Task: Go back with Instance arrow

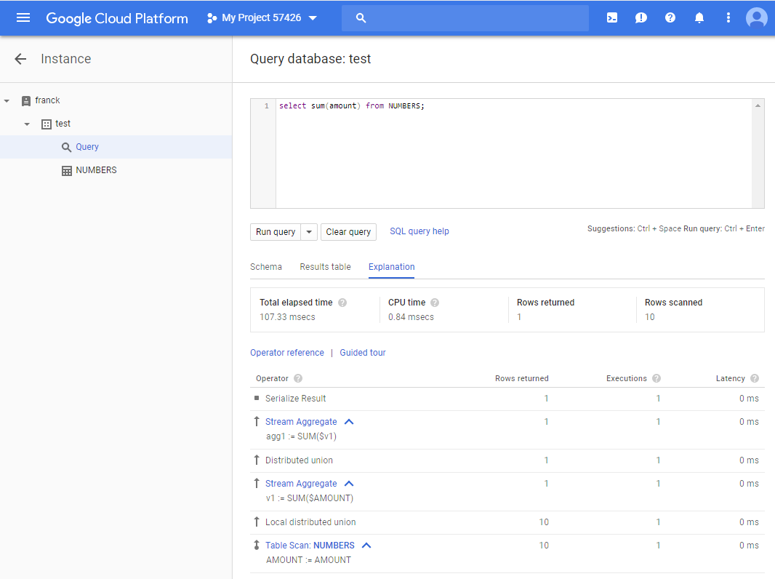Action: [20, 59]
